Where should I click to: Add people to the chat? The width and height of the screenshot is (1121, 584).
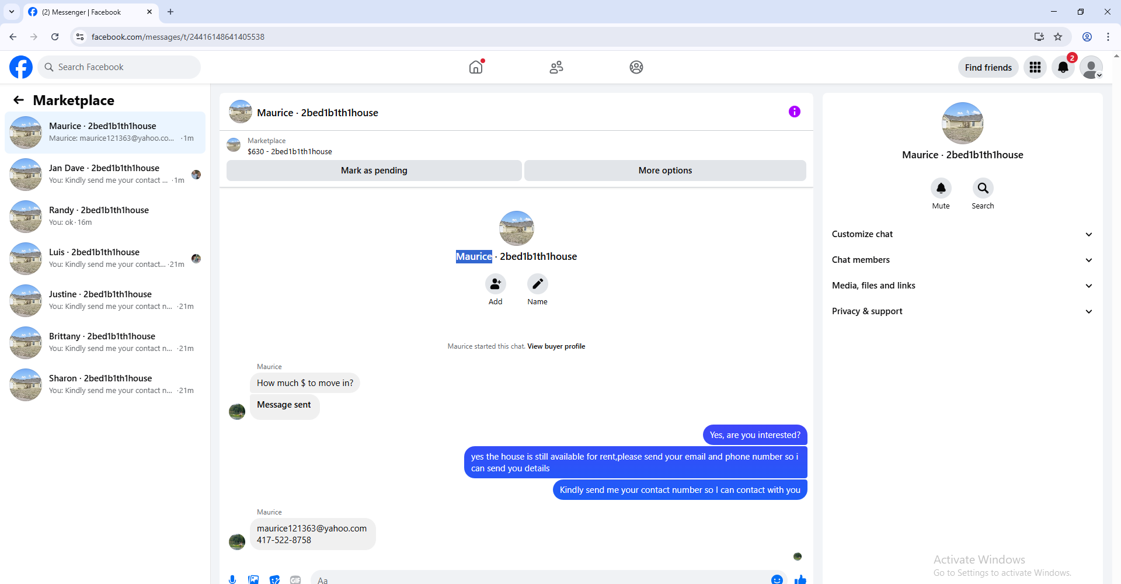[x=496, y=284]
